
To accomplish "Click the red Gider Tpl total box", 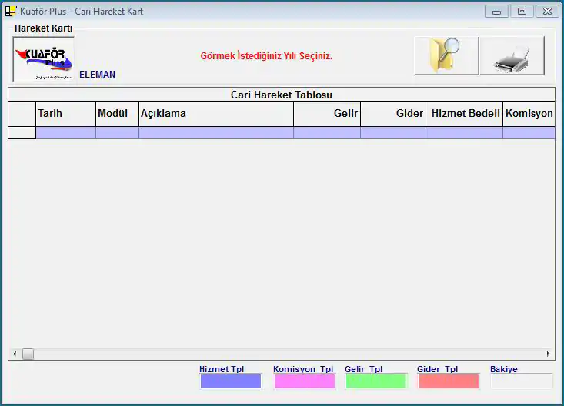I will click(448, 381).
